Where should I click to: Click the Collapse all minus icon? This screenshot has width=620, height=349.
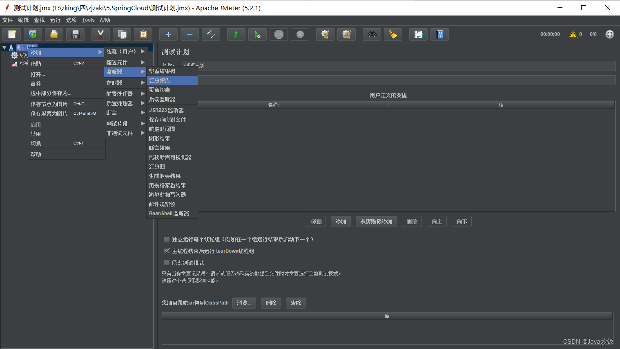click(x=190, y=35)
